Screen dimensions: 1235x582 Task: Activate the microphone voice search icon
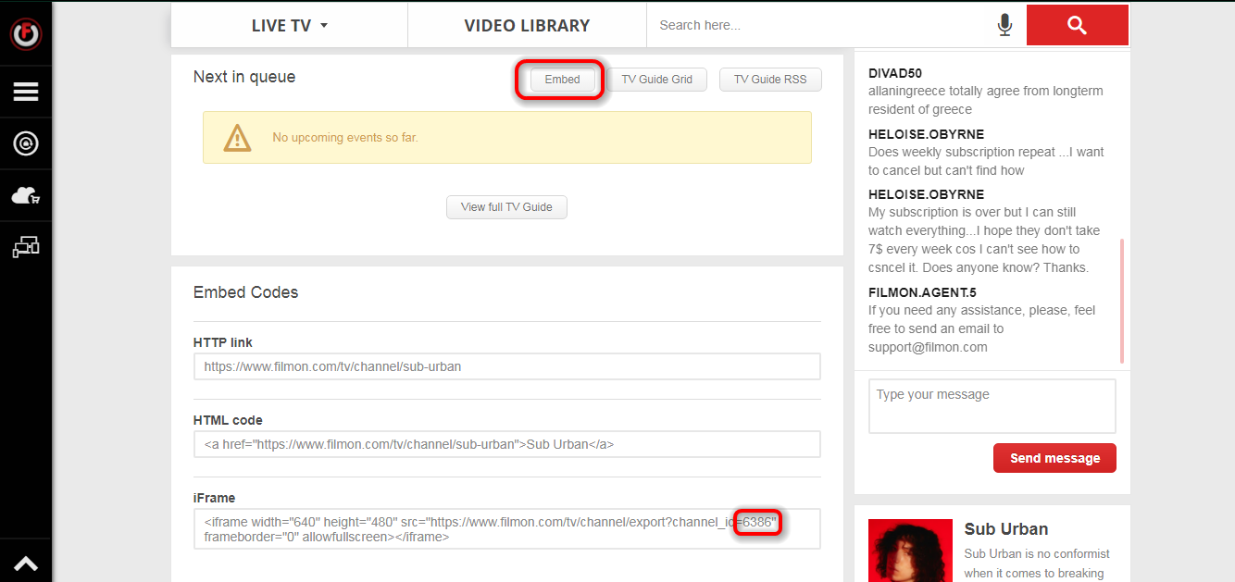pyautogui.click(x=1004, y=26)
